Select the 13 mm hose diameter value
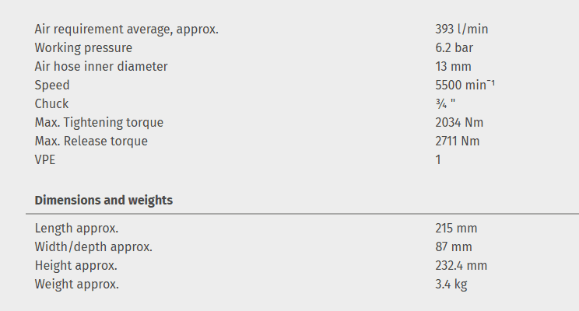The image size is (579, 311). pos(453,67)
